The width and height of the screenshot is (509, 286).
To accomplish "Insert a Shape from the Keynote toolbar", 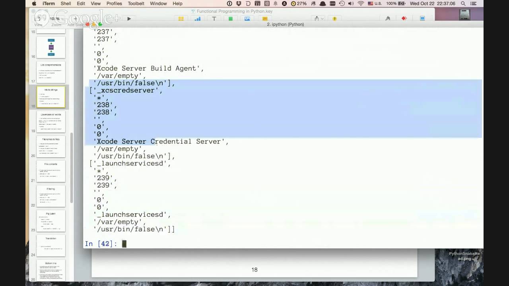I will (x=231, y=19).
